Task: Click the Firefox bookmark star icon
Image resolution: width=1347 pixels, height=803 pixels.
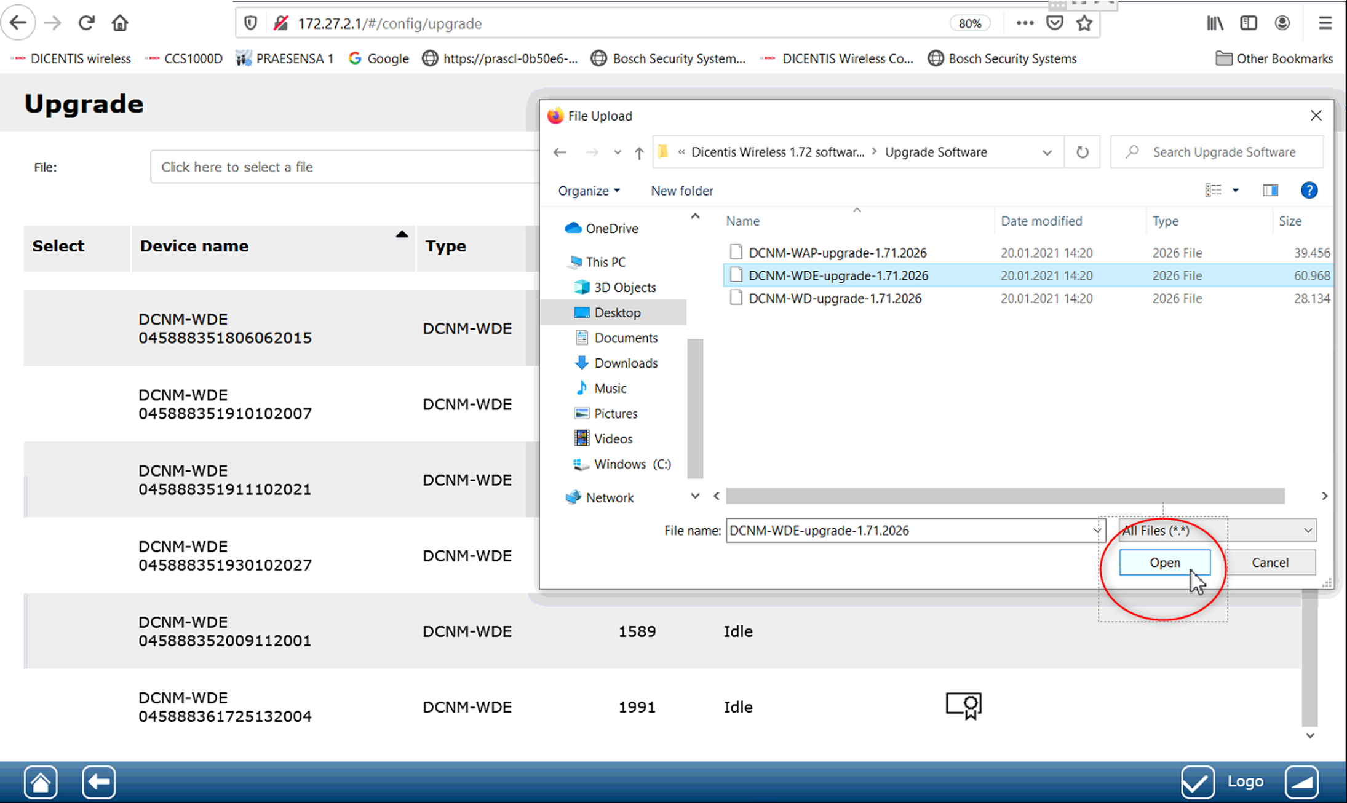Action: coord(1084,23)
